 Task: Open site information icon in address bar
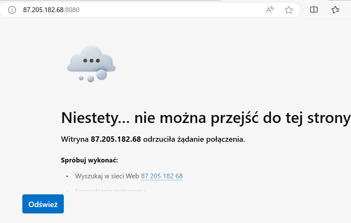[12, 10]
